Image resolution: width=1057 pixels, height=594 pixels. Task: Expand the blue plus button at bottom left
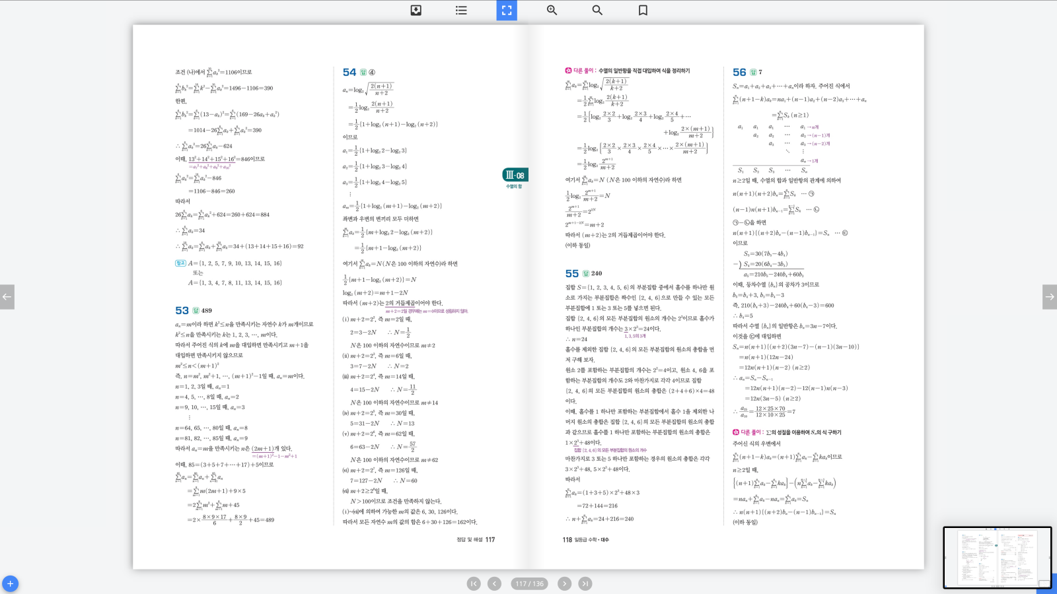pyautogui.click(x=12, y=583)
